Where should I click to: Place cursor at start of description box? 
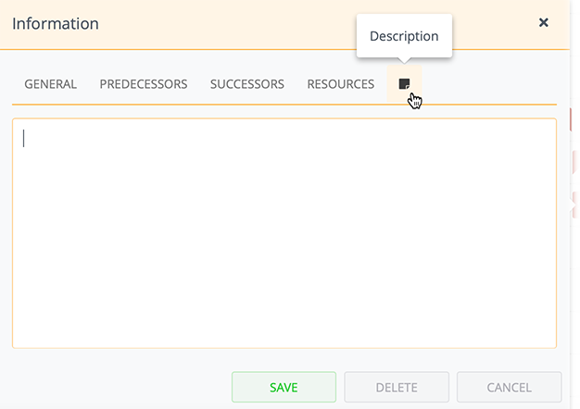(x=24, y=138)
